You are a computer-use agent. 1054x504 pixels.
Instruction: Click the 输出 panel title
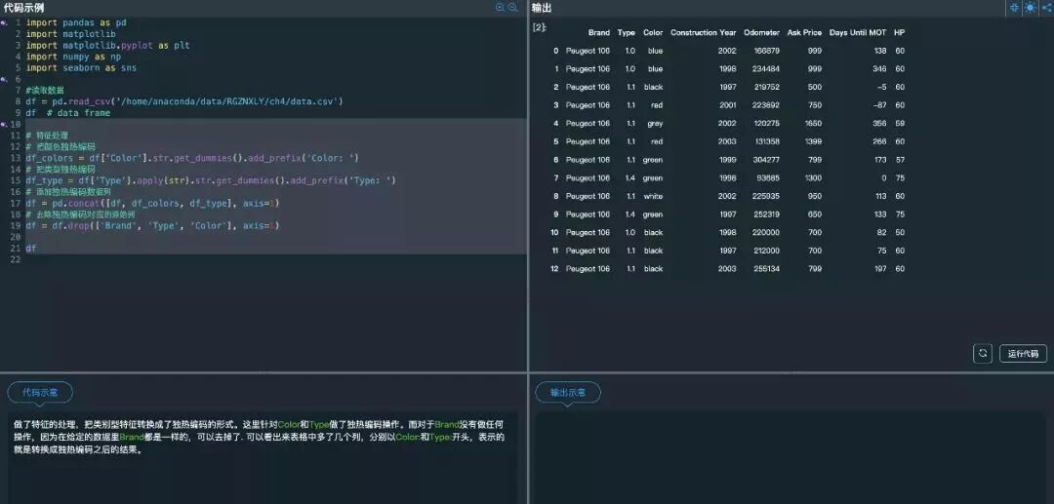point(542,8)
